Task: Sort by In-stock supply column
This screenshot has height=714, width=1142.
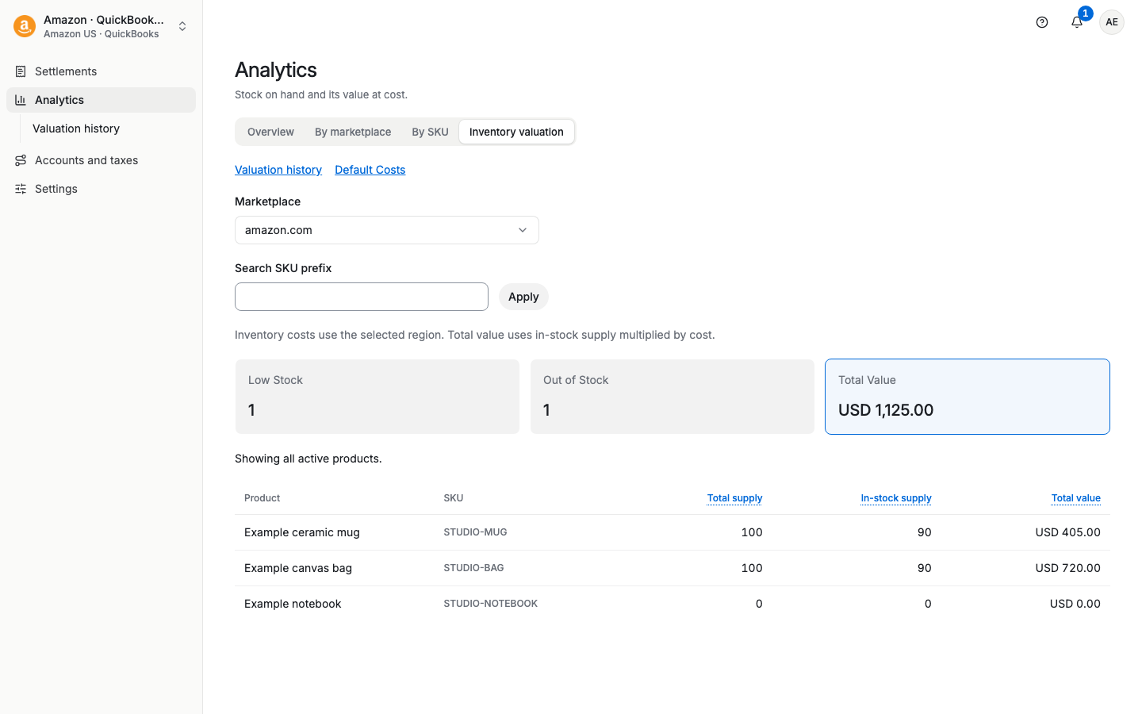Action: click(896, 498)
